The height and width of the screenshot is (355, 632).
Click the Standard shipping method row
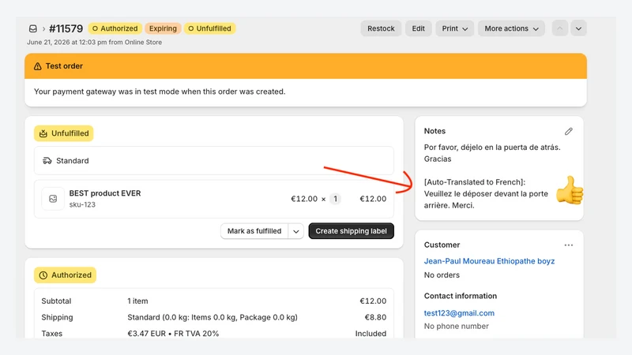click(x=213, y=161)
